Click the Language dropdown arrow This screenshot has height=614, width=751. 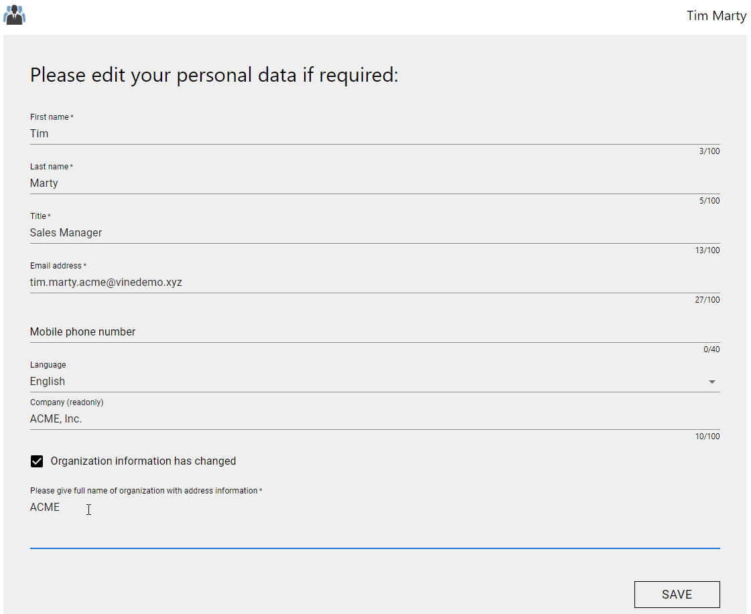(711, 382)
